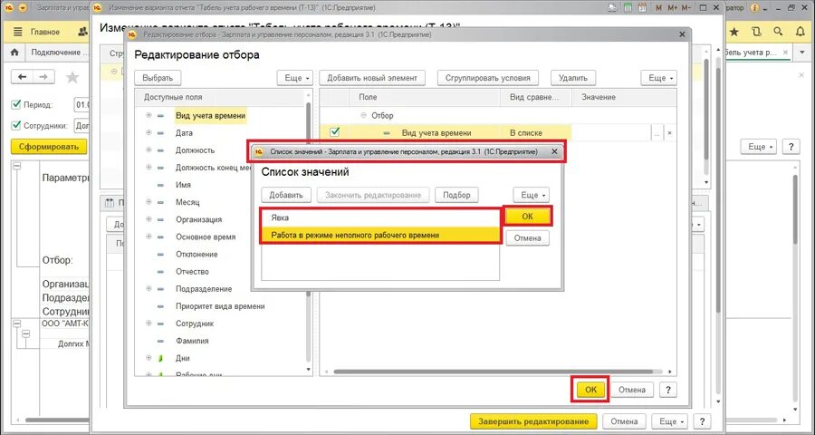Screen dimensions: 815x435
Task: Open the calendar icon in the title bar
Action: [x=642, y=8]
